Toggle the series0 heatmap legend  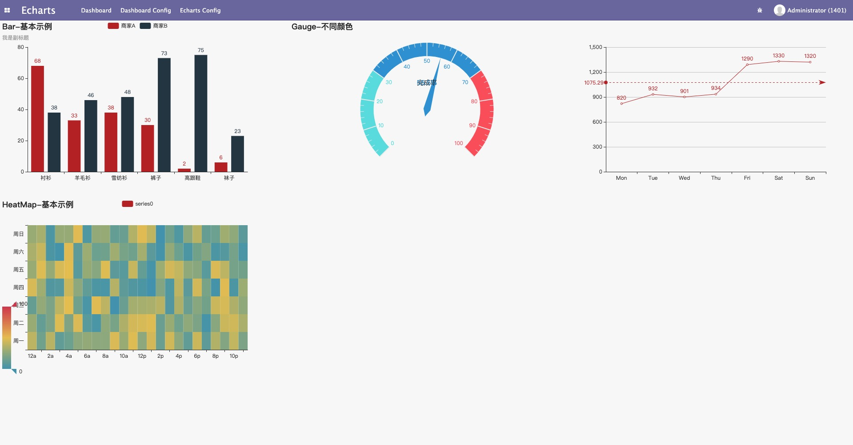[137, 204]
